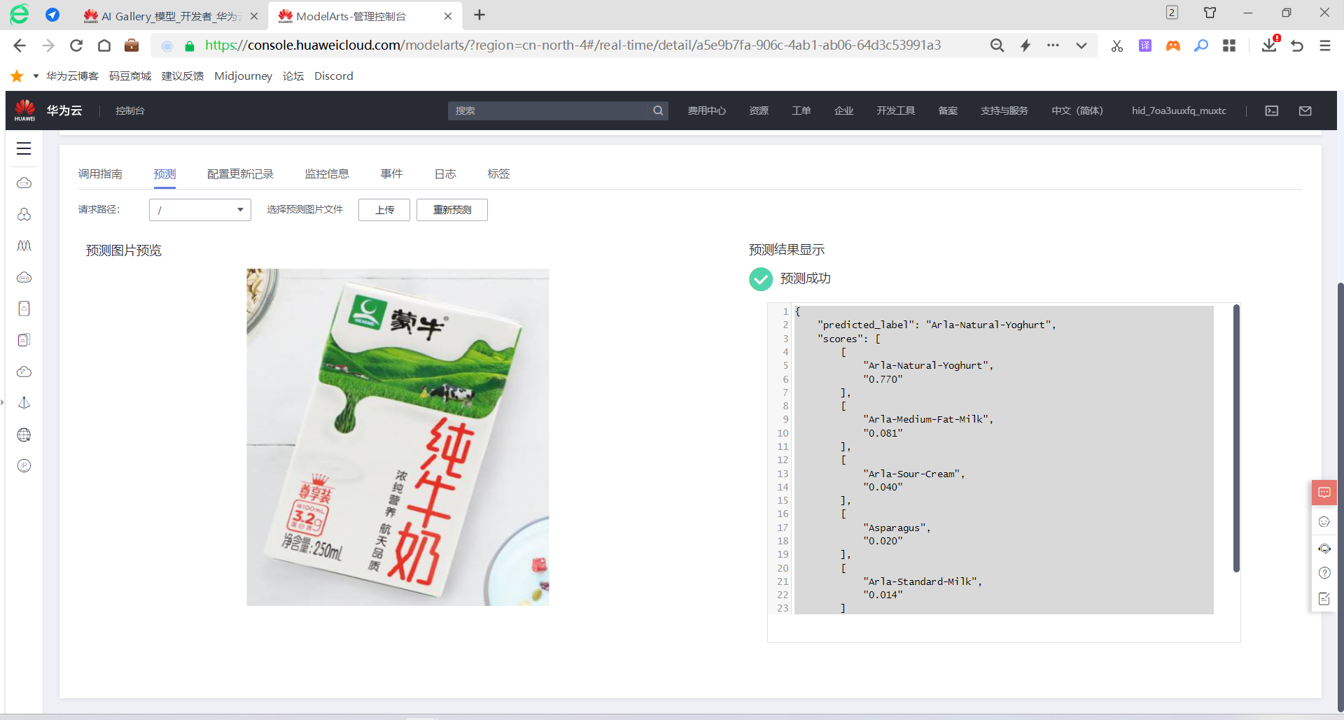This screenshot has height=720, width=1344.
Task: Open the 费用中心 menu
Action: (707, 111)
